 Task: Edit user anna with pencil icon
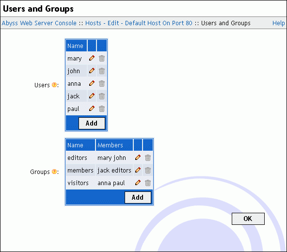[x=92, y=83]
